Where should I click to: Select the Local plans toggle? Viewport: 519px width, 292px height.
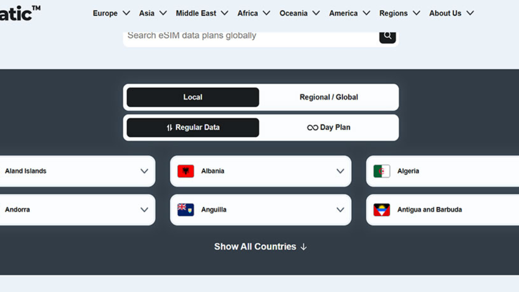click(192, 97)
